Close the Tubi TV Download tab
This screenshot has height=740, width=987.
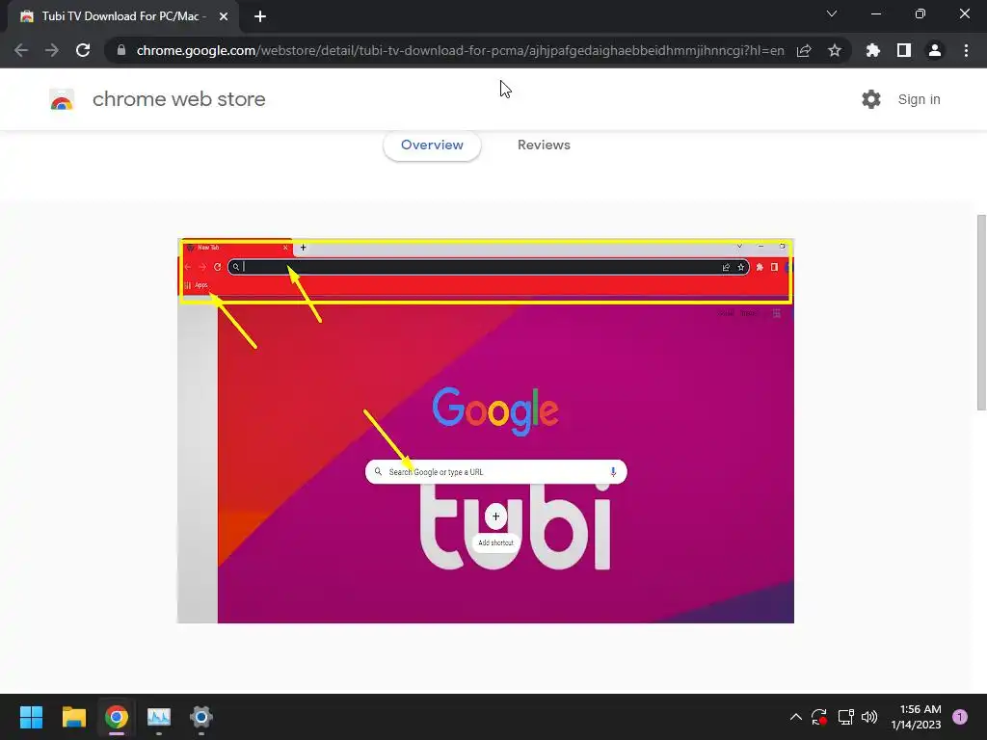[x=224, y=16]
